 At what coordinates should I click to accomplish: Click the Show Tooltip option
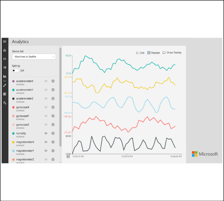pyautogui.click(x=172, y=53)
